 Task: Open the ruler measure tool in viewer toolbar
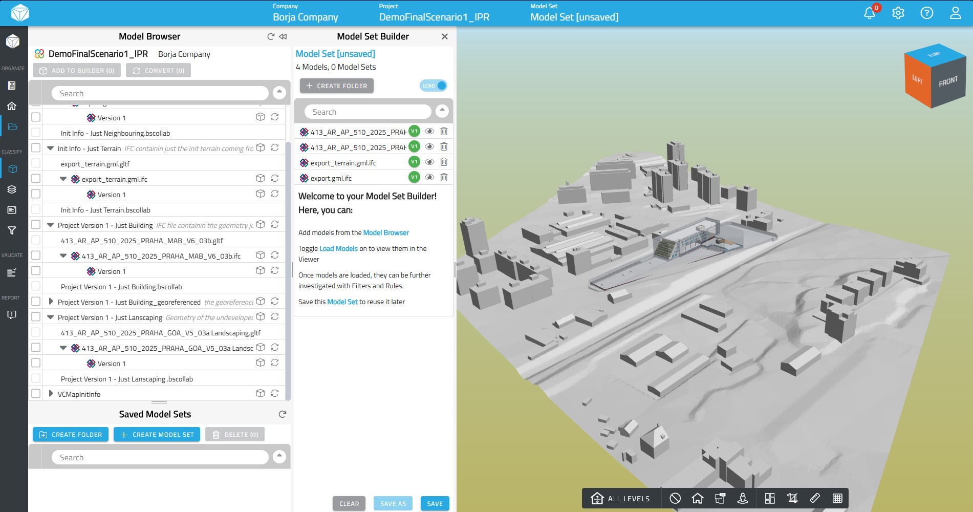coord(815,498)
